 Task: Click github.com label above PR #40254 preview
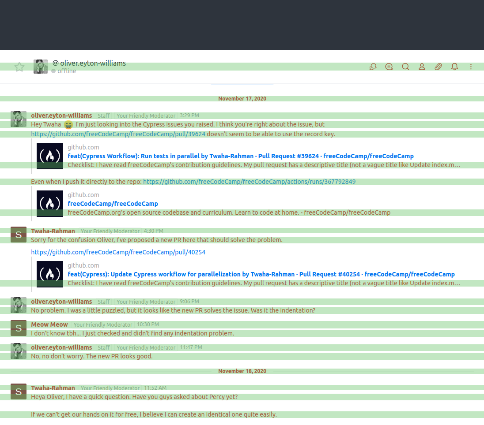point(83,265)
